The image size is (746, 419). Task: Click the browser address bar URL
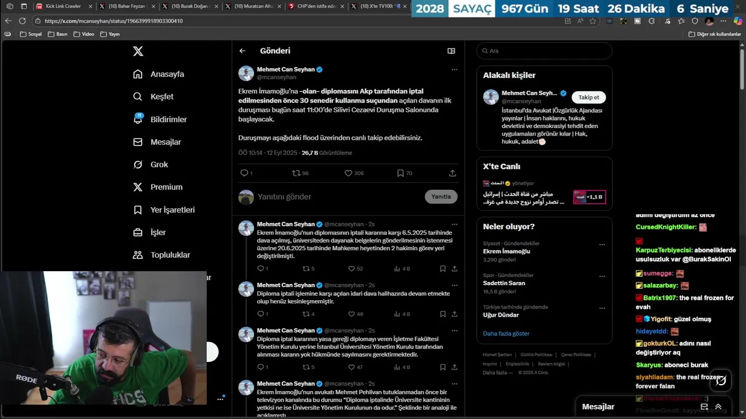point(114,20)
